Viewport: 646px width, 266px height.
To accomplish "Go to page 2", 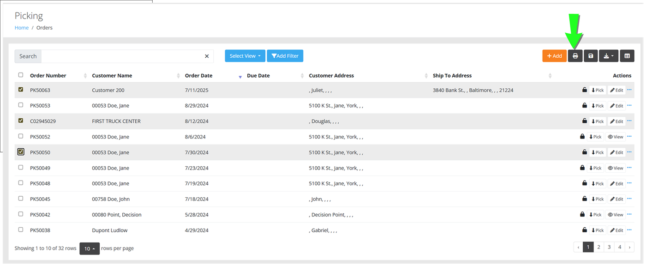I will point(598,247).
